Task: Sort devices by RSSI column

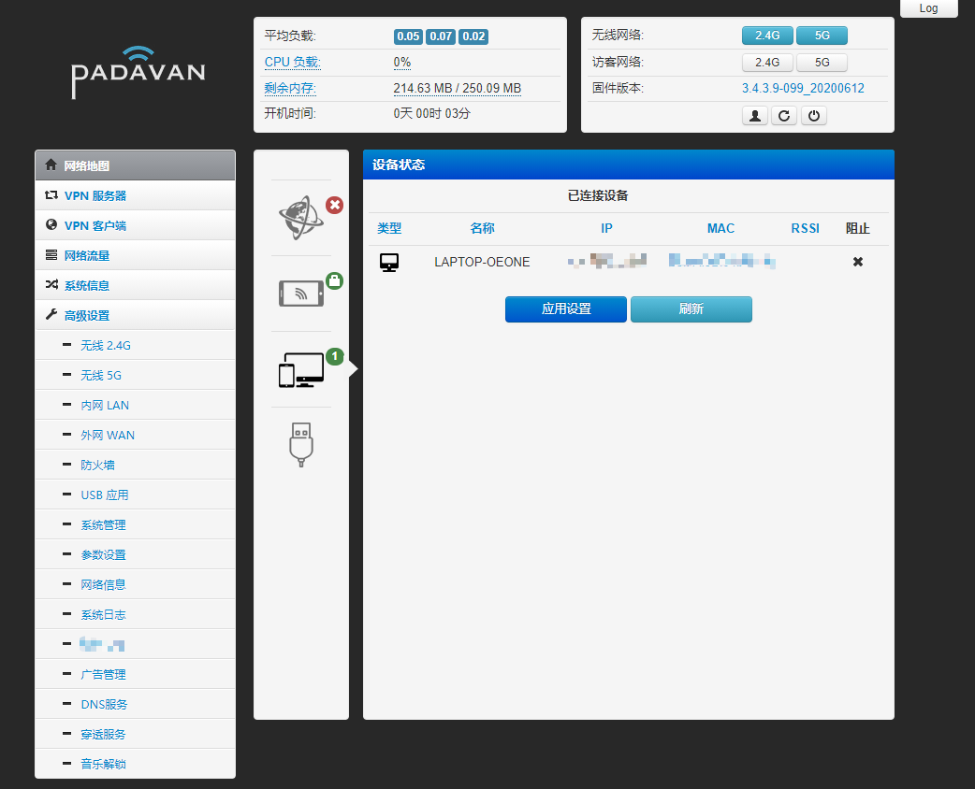Action: 806,229
